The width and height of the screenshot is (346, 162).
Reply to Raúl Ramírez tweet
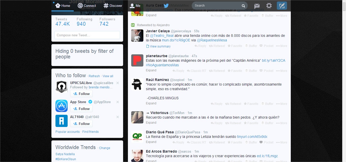pos(217,104)
